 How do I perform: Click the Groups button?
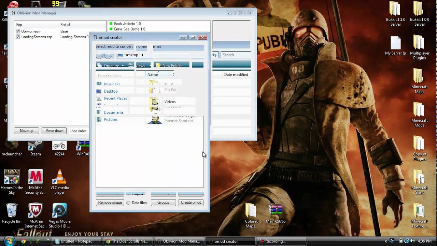163,203
